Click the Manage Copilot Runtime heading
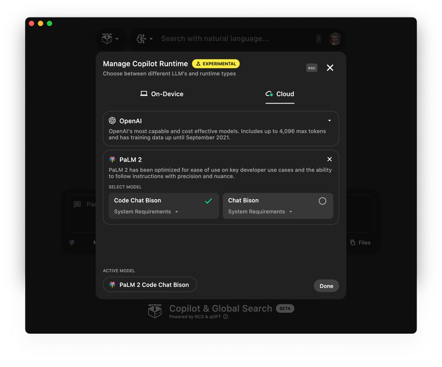 pos(145,64)
